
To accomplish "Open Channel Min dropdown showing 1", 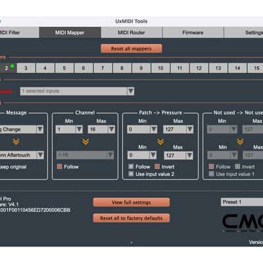I will coord(69,130).
